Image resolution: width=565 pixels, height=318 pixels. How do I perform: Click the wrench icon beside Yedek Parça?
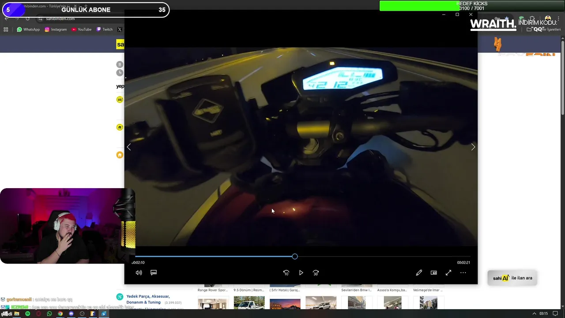pos(120,297)
